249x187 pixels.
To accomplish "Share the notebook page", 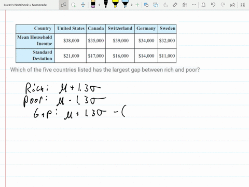I will click(232, 5).
